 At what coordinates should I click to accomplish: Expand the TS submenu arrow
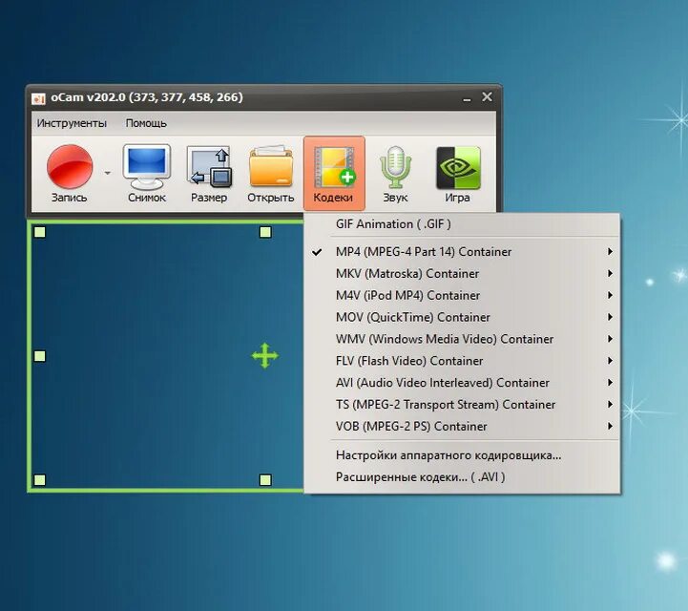click(610, 404)
